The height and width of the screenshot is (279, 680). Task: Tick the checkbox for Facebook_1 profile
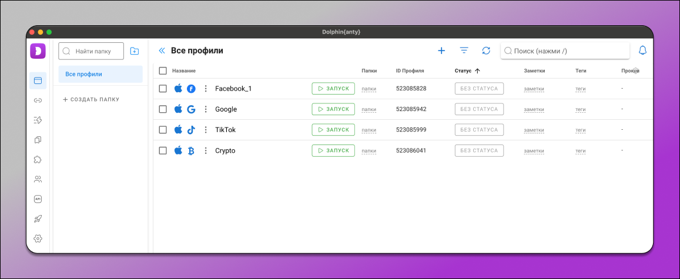163,89
